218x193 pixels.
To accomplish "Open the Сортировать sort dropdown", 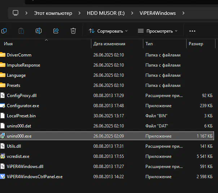I will (108, 31).
